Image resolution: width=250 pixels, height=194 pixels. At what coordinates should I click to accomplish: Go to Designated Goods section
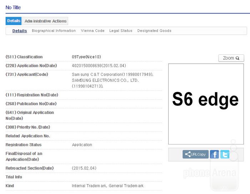click(x=154, y=31)
